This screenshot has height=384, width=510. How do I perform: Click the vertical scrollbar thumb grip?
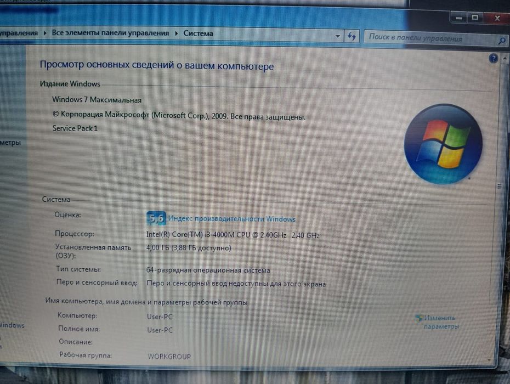499,186
